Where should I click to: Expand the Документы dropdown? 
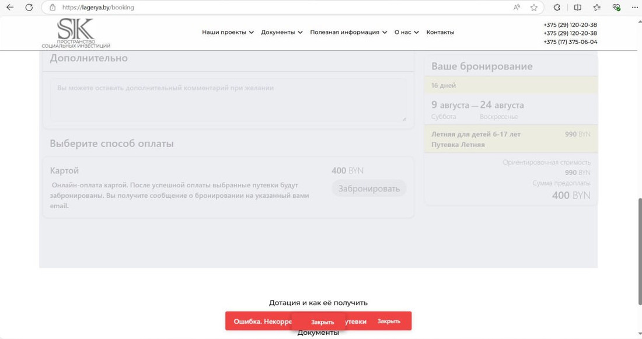point(282,32)
